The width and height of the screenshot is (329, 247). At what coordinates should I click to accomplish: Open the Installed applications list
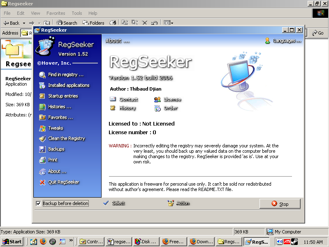point(68,85)
